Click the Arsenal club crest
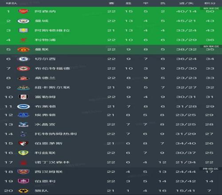The width and height of the screenshot is (222, 195). coord(23,12)
